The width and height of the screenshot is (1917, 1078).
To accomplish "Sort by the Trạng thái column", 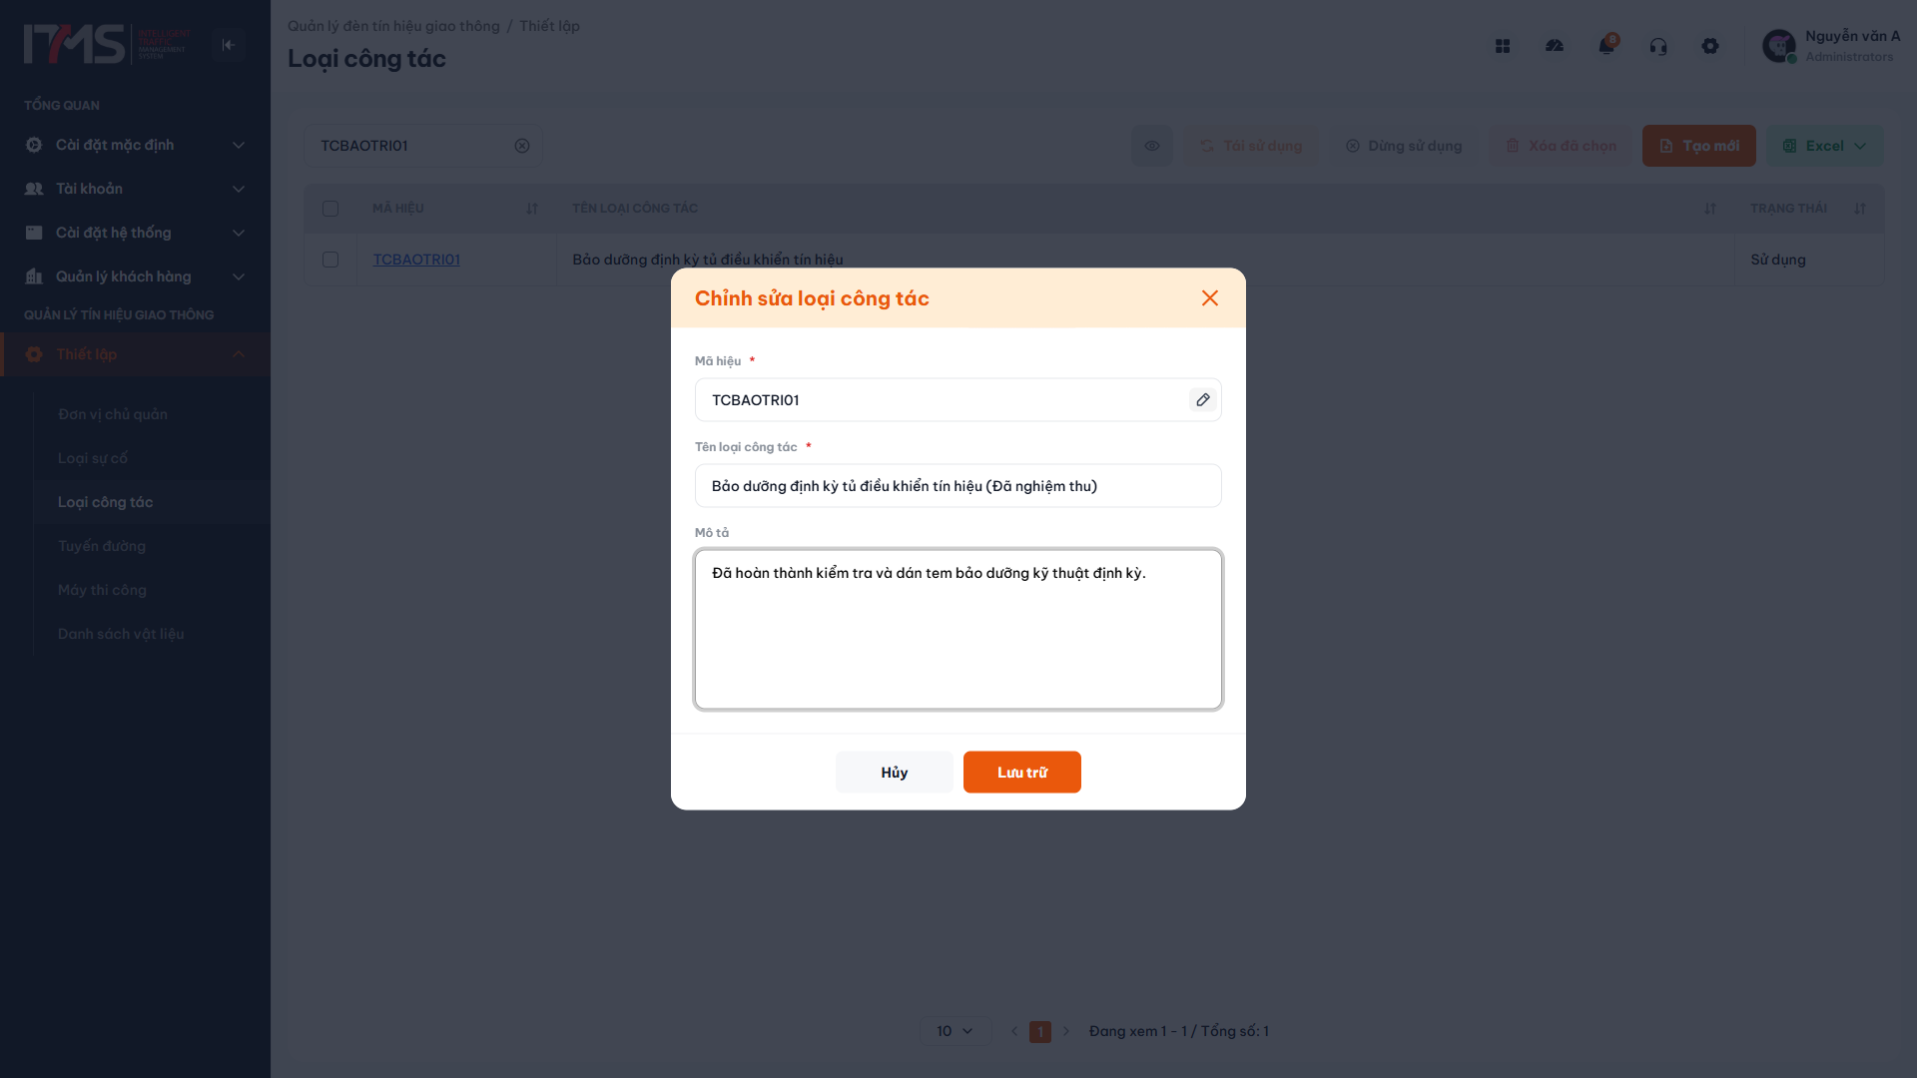I will point(1860,209).
